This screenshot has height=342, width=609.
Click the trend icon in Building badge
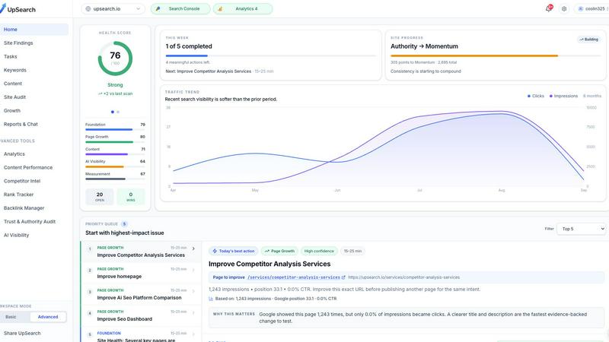click(582, 40)
